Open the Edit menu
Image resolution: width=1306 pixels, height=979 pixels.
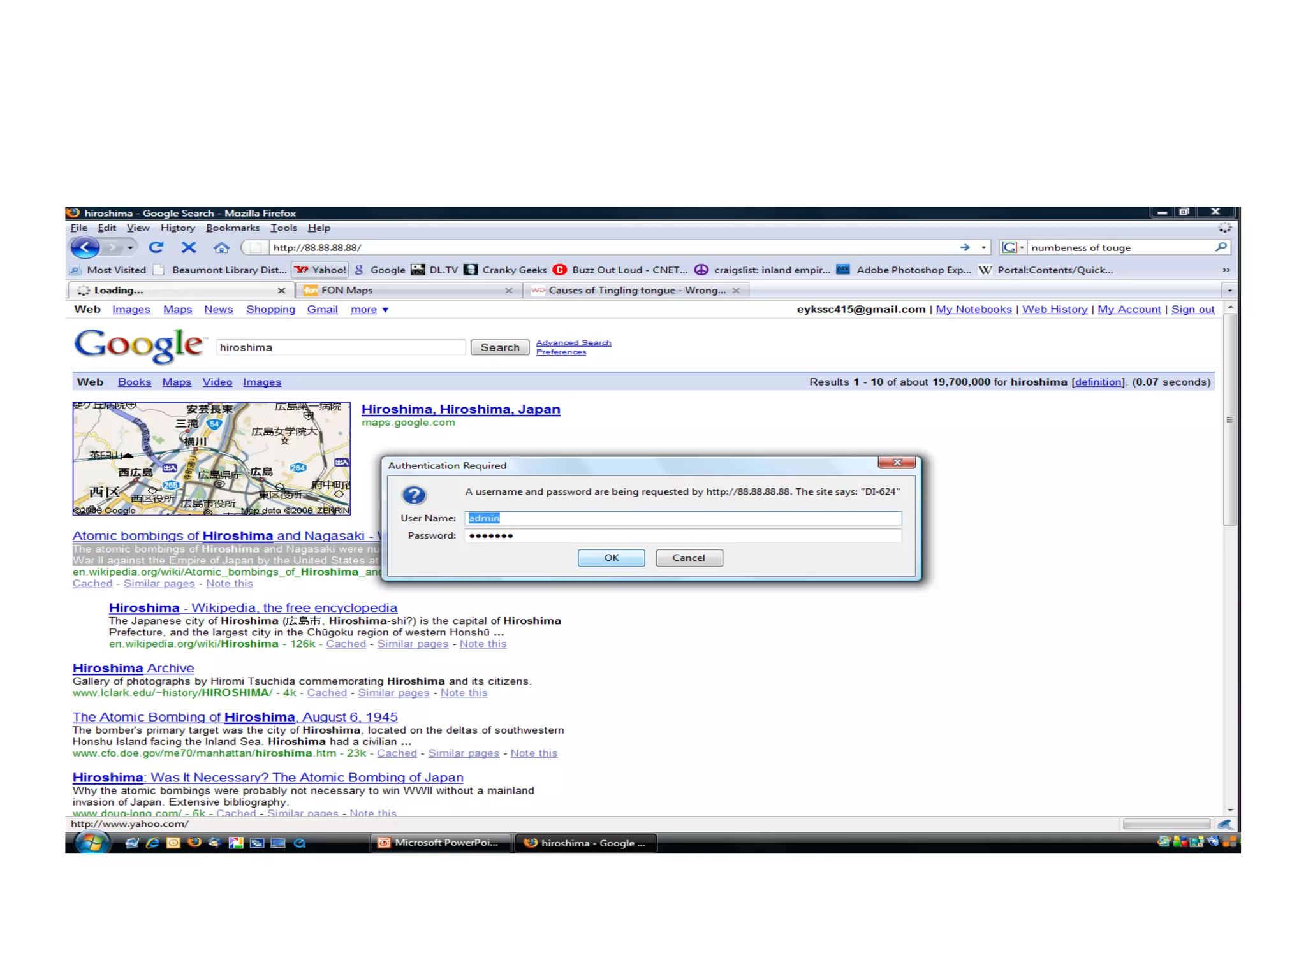[106, 228]
